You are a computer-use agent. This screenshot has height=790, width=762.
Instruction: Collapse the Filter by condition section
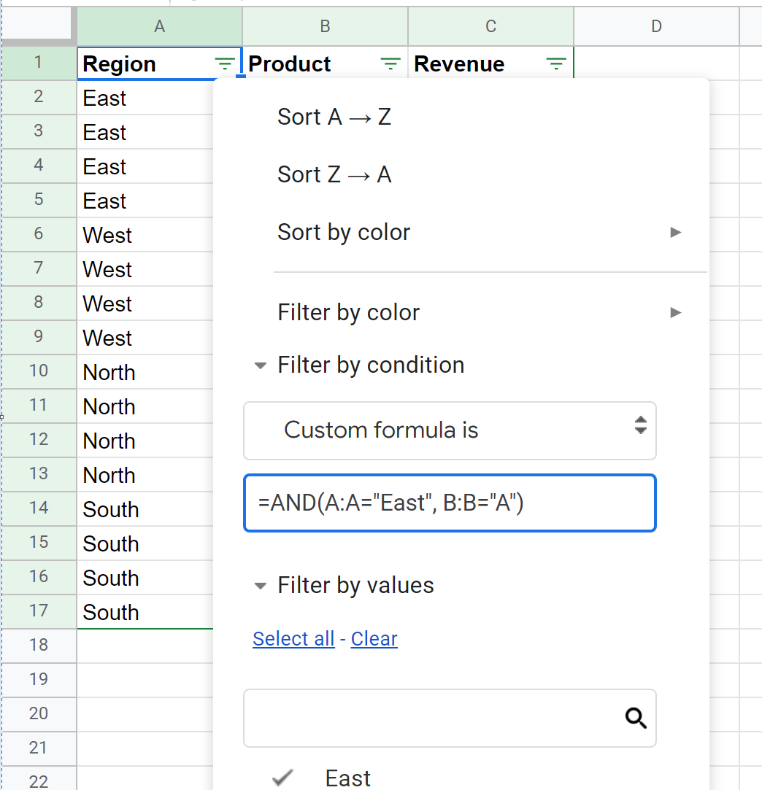(260, 365)
